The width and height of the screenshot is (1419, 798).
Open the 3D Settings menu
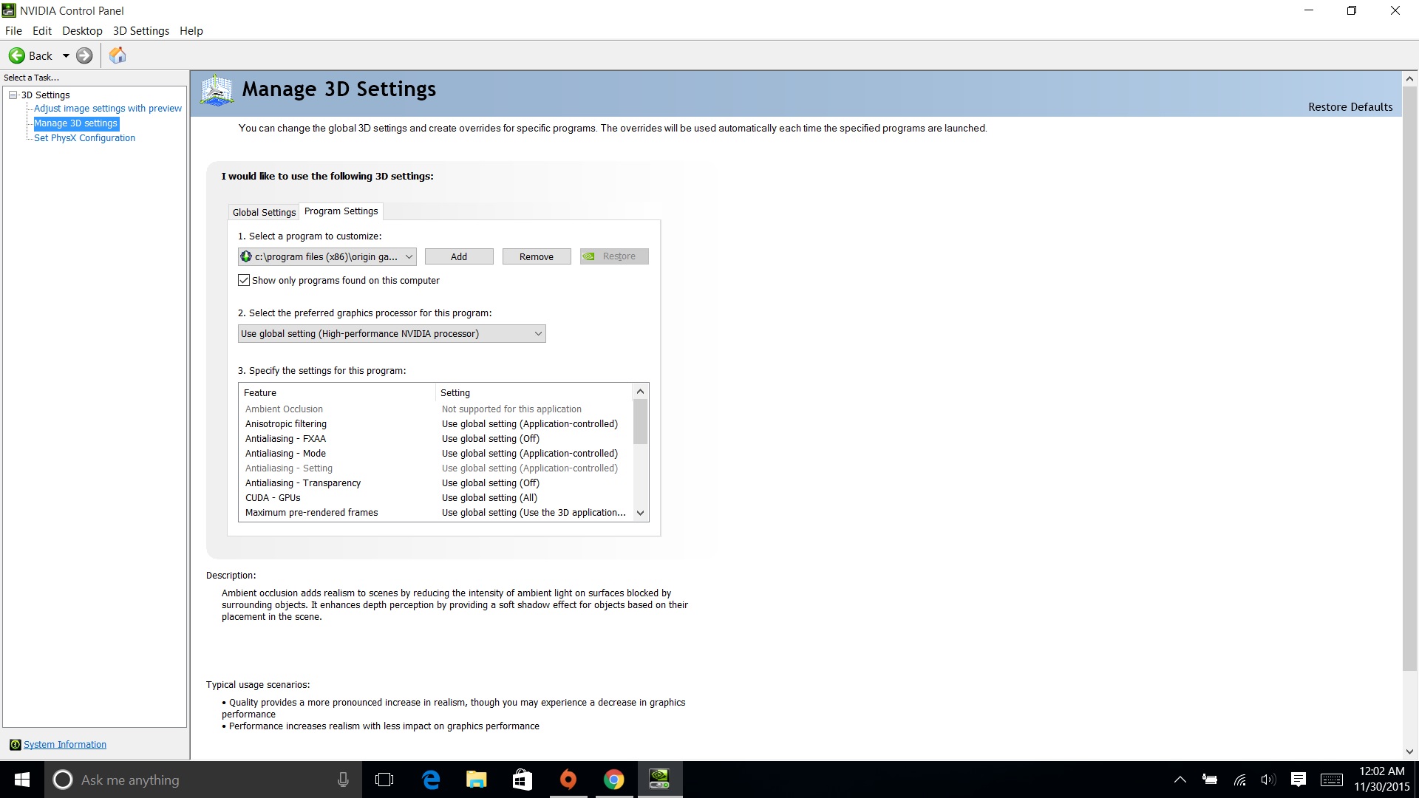pos(140,30)
